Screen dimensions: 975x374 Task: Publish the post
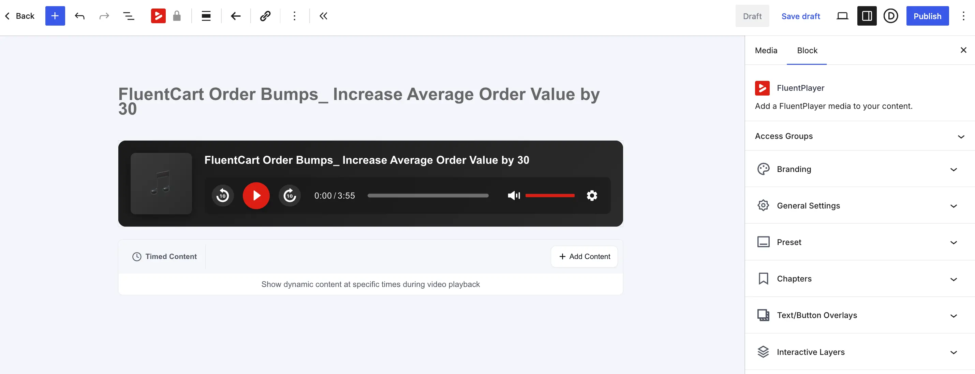click(927, 16)
